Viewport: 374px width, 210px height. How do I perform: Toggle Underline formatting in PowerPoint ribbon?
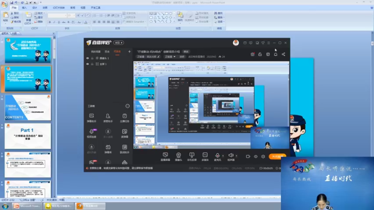(59, 22)
